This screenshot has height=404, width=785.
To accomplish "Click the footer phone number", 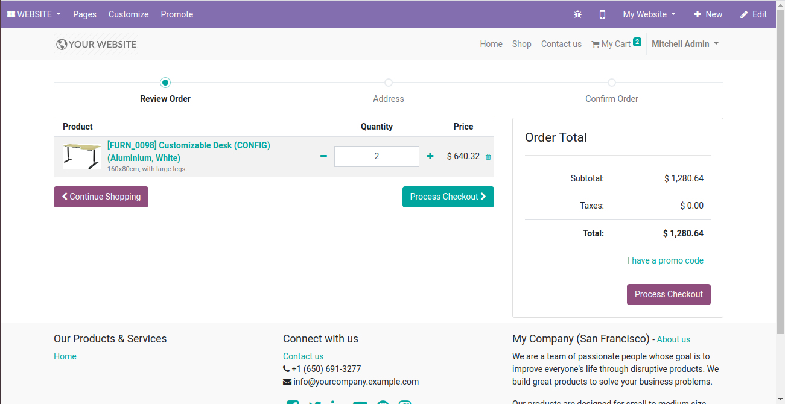I will coord(326,369).
